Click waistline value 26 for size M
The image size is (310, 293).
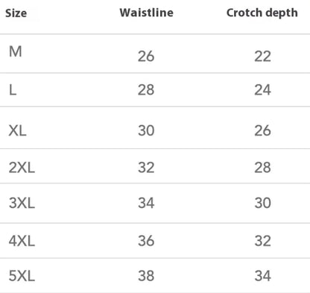146,56
